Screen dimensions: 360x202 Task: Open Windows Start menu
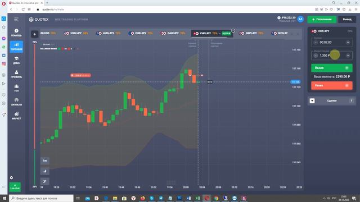(4, 198)
